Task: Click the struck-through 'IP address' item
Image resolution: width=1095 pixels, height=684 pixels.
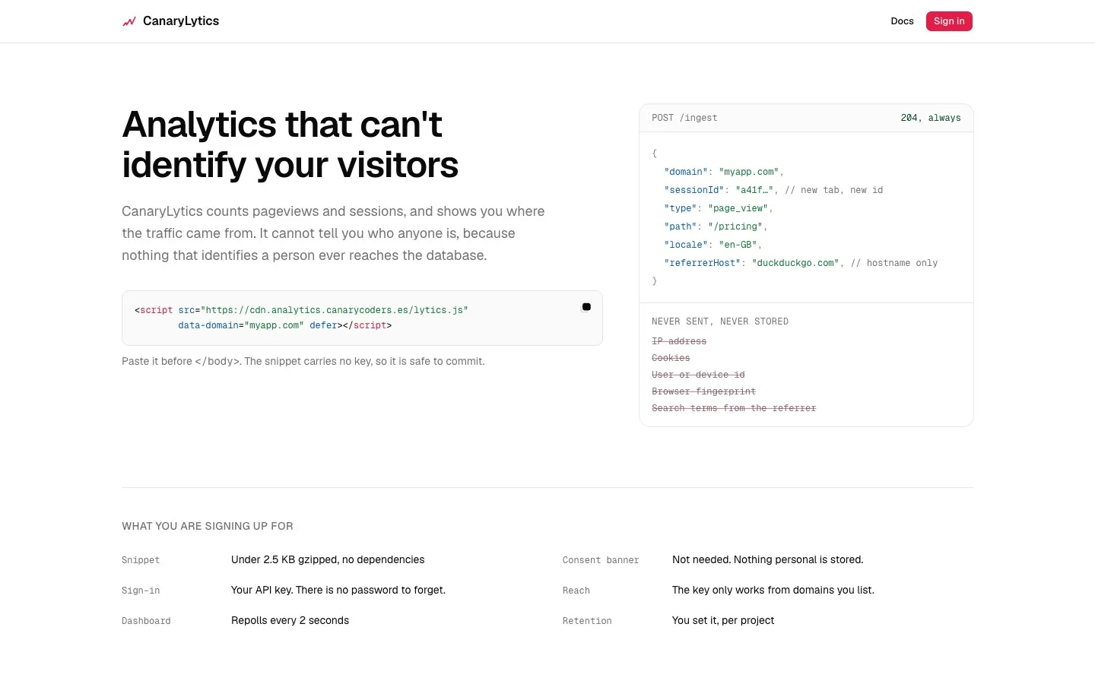Action: coord(679,341)
